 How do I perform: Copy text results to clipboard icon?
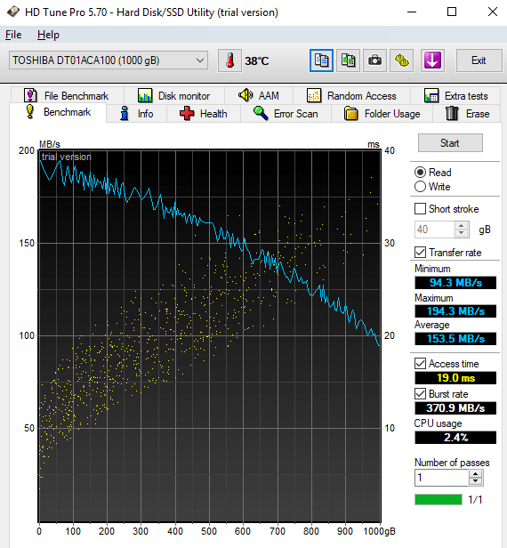321,60
